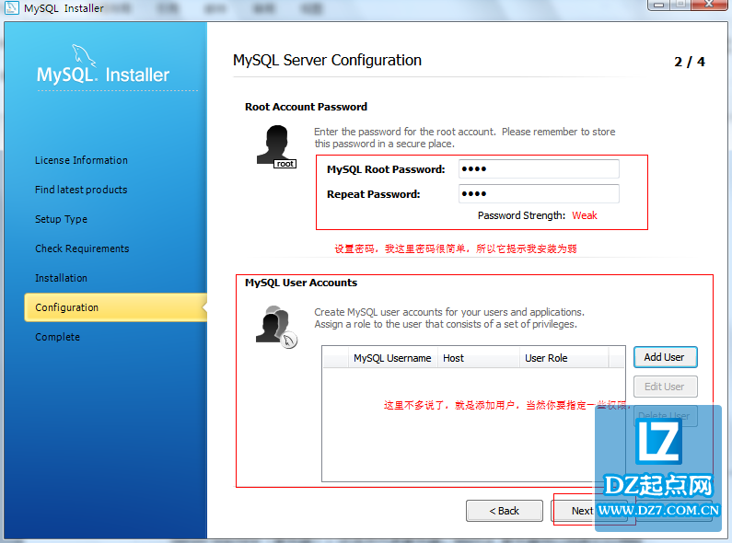Open Check Requirements step
Image resolution: width=732 pixels, height=543 pixels.
82,248
